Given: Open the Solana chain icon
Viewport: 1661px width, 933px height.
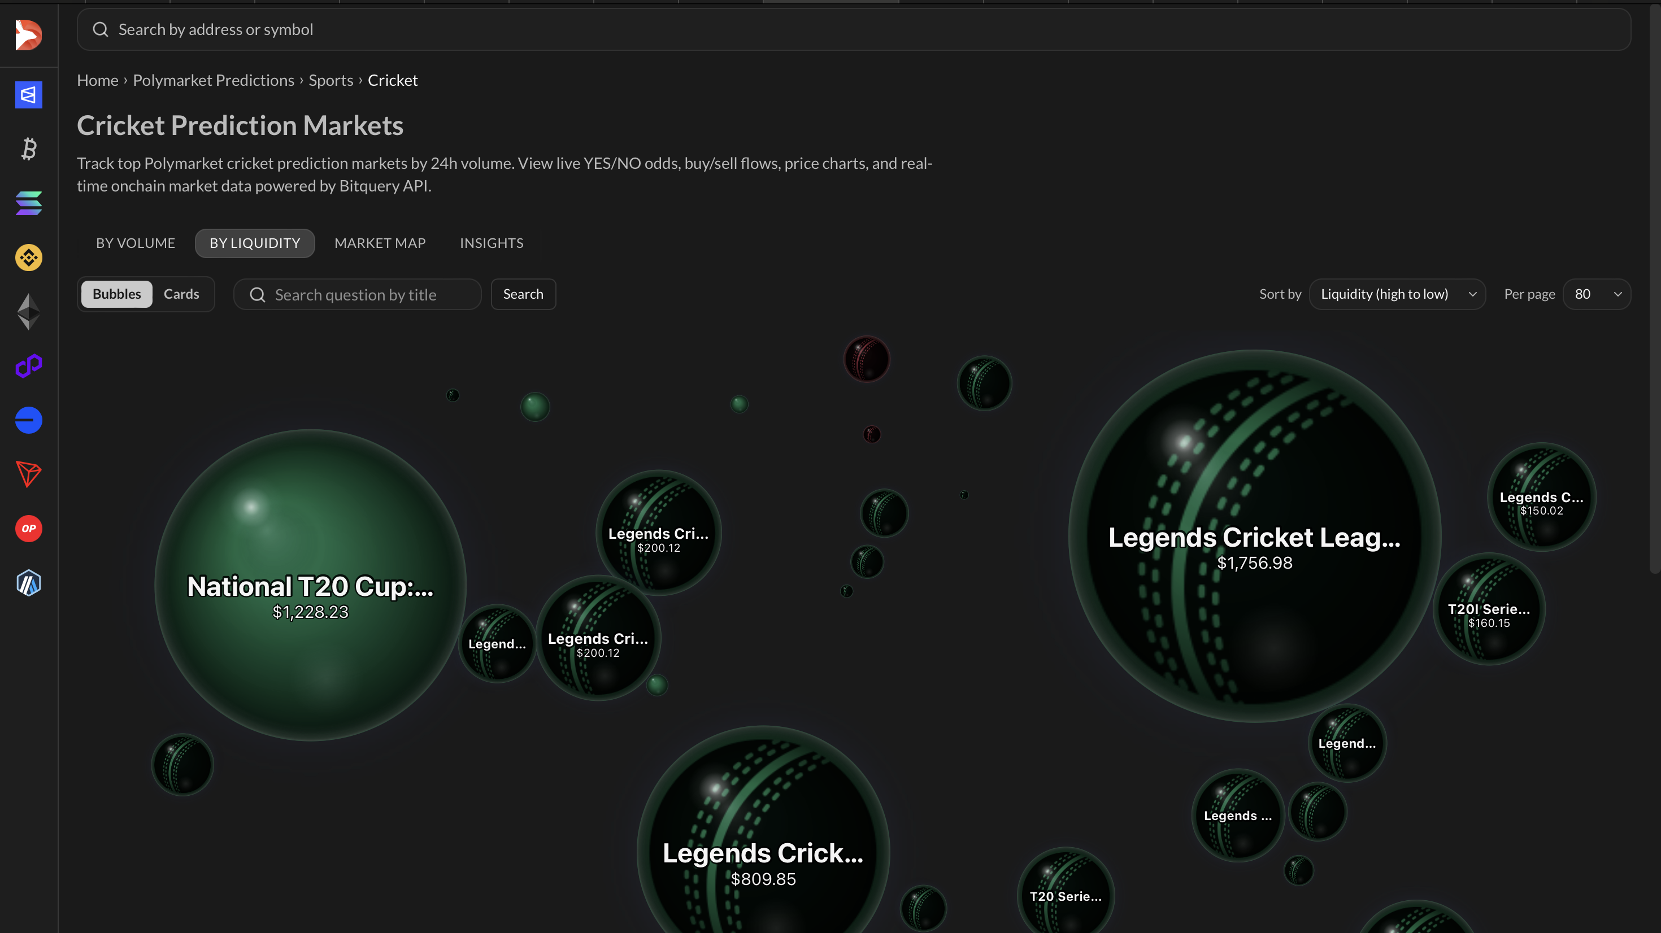Looking at the screenshot, I should coord(28,203).
